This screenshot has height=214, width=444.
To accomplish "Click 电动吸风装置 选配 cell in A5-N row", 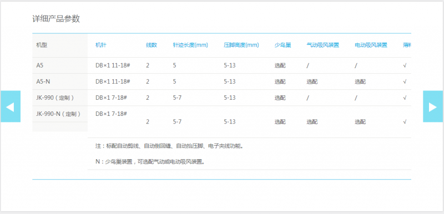I will [360, 81].
